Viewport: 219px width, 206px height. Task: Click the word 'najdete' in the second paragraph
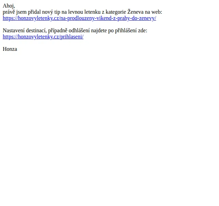click(99, 31)
